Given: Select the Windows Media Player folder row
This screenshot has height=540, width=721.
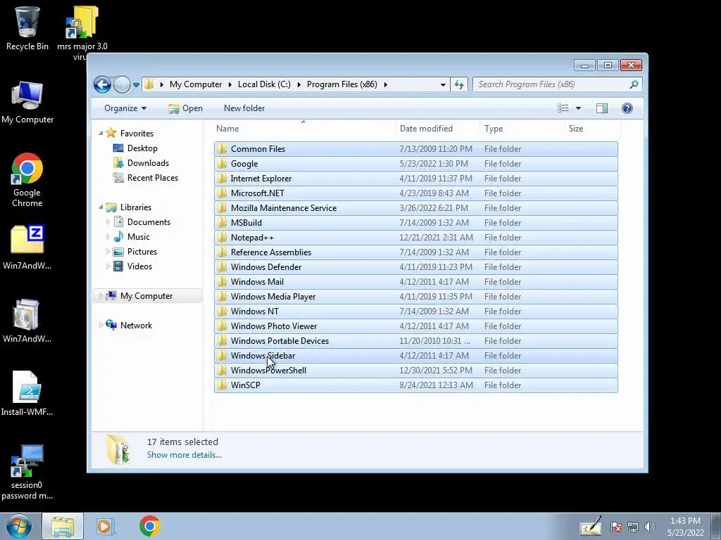Looking at the screenshot, I should tap(415, 297).
